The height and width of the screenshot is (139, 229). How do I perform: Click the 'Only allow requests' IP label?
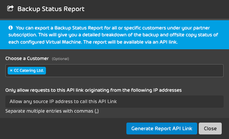tap(93, 90)
